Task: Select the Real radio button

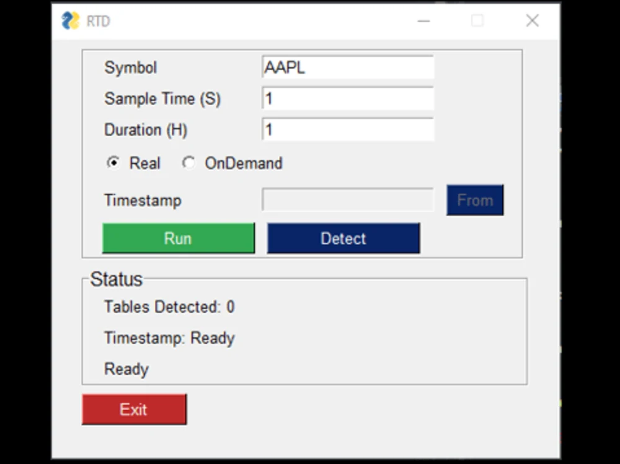Action: pos(112,163)
